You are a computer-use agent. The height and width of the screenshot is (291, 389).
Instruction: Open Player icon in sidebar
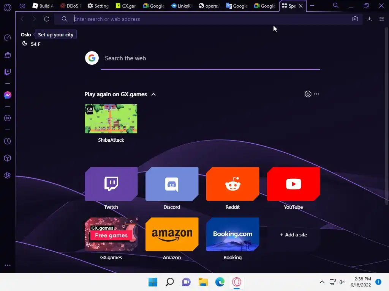(8, 118)
